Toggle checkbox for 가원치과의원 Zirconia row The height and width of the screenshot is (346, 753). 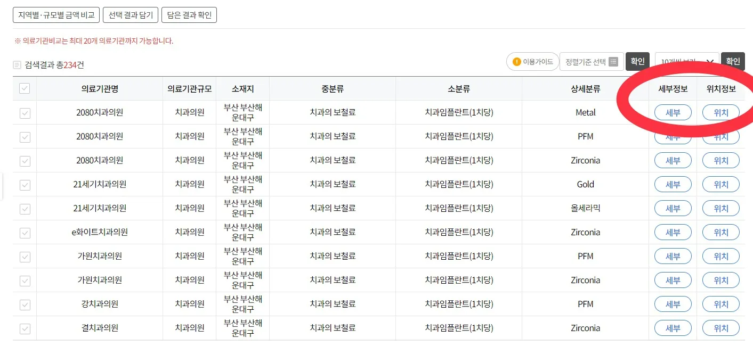point(25,281)
